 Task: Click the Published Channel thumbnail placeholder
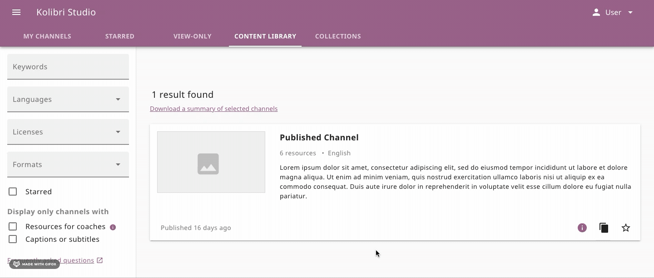pos(211,162)
